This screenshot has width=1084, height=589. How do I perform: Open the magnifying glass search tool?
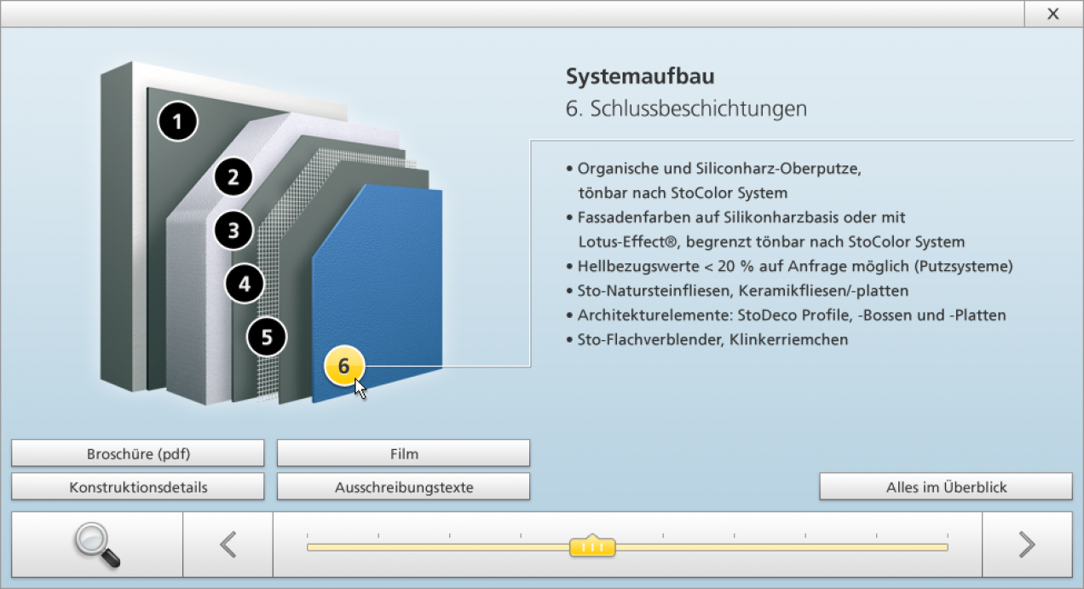[96, 545]
